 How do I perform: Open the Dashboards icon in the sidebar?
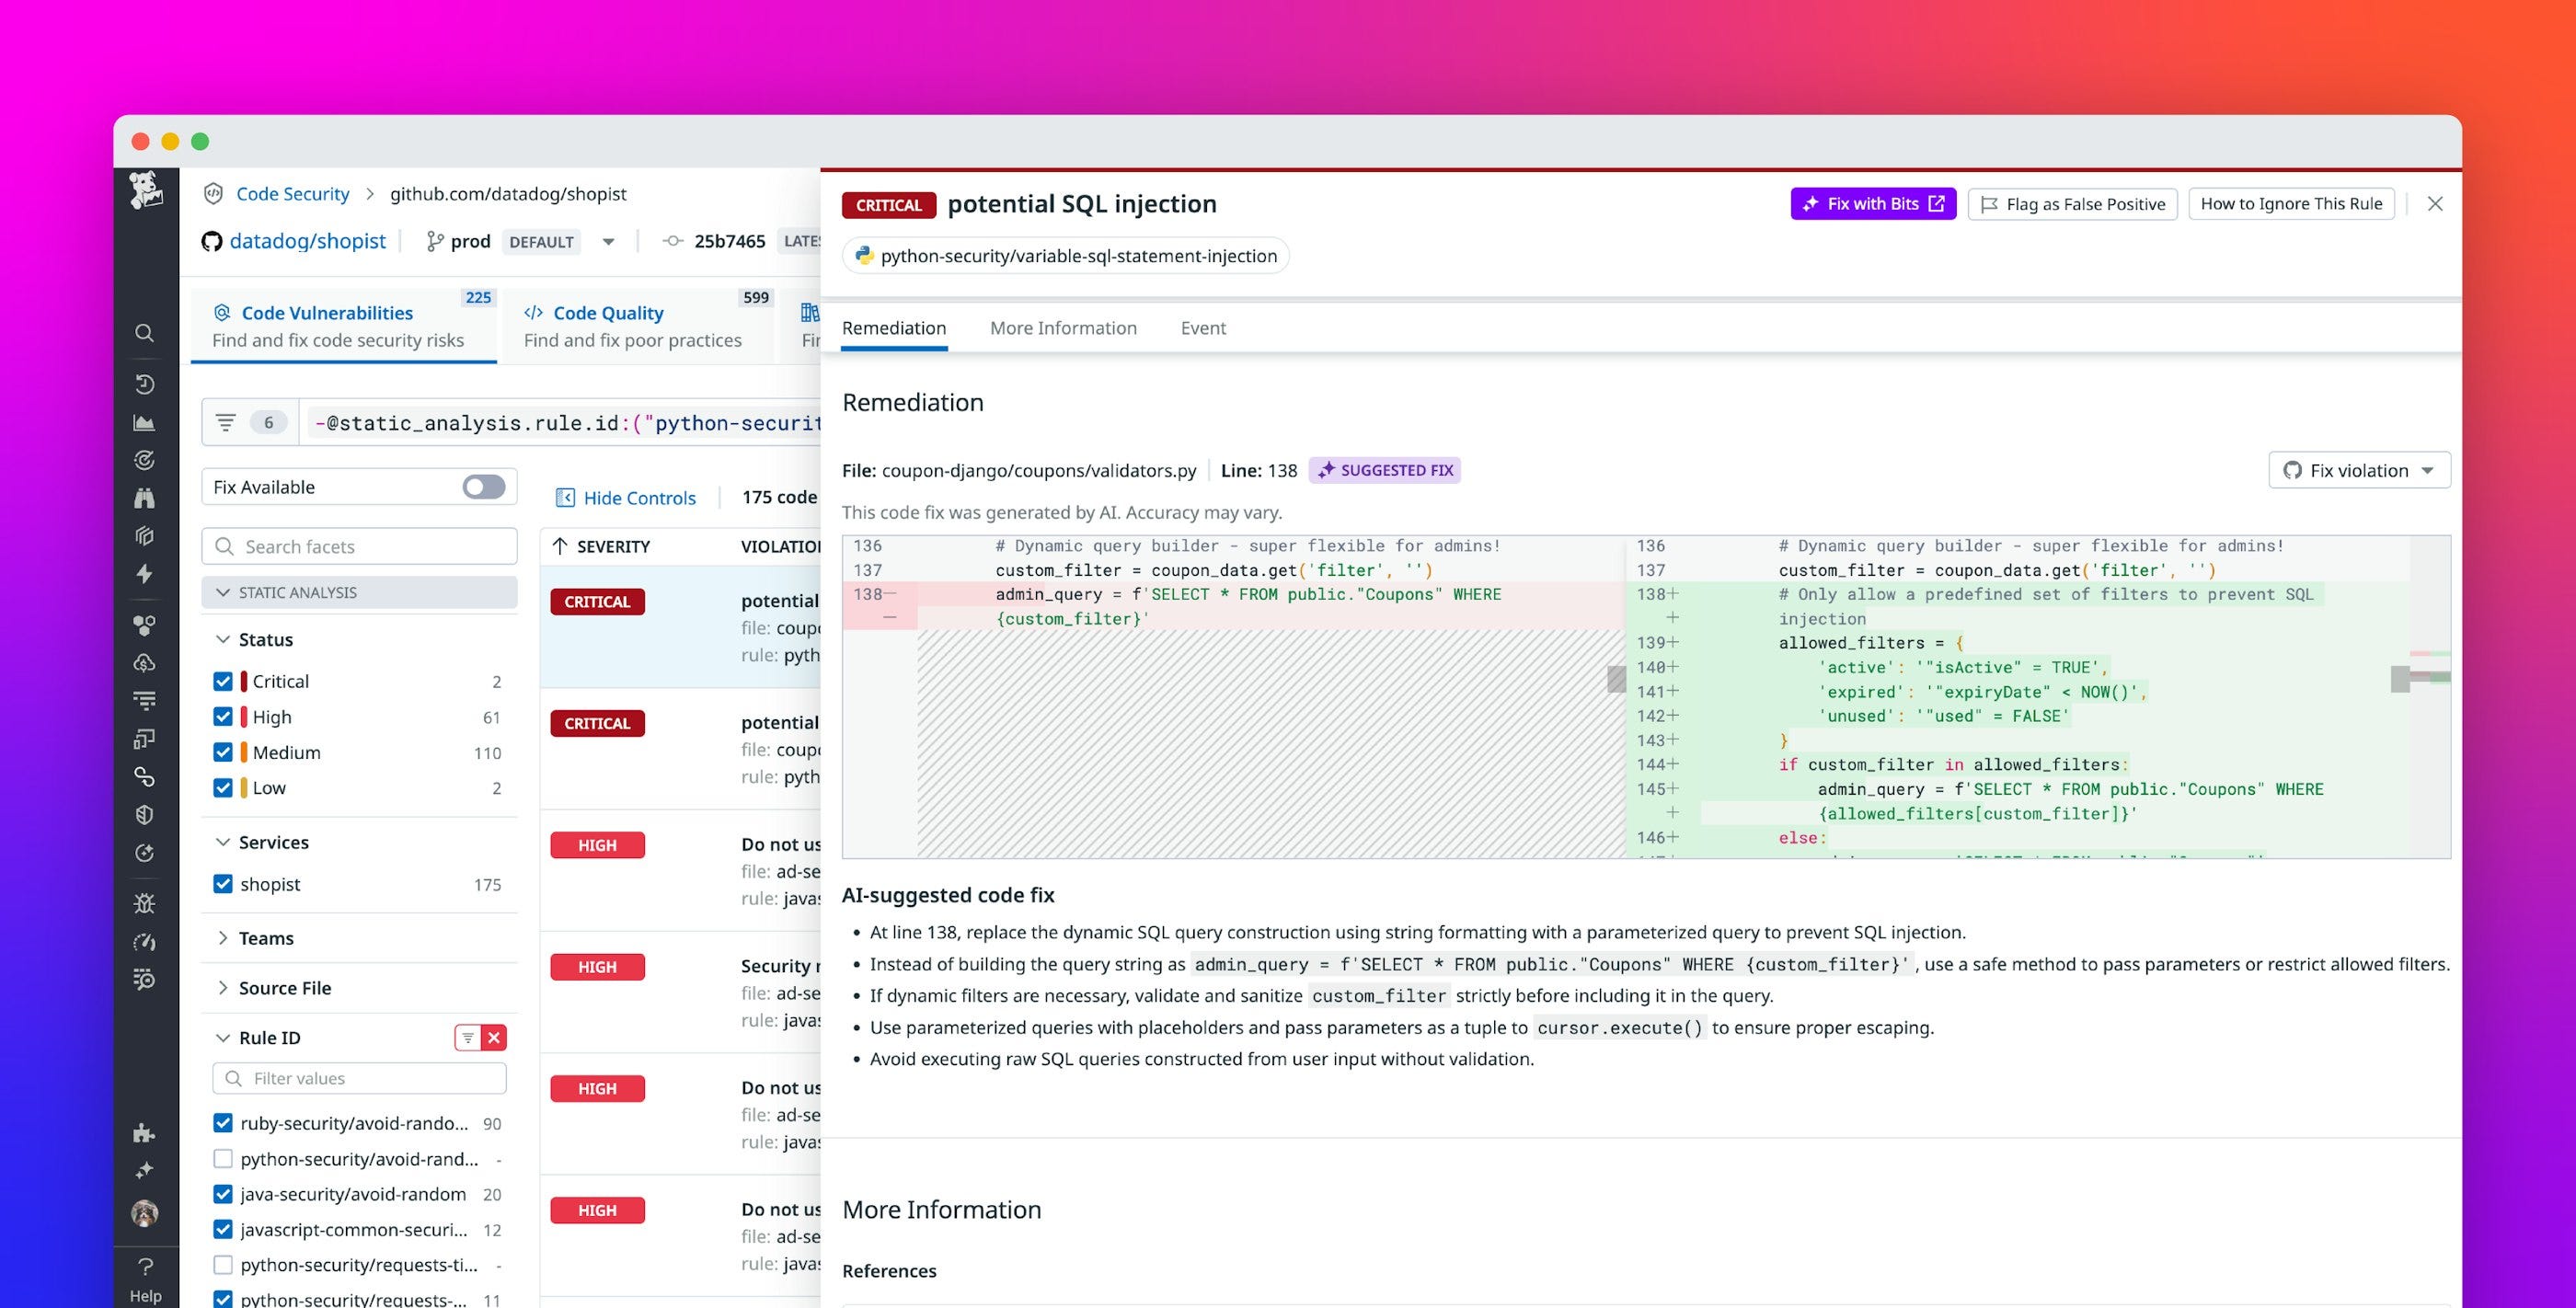[145, 422]
